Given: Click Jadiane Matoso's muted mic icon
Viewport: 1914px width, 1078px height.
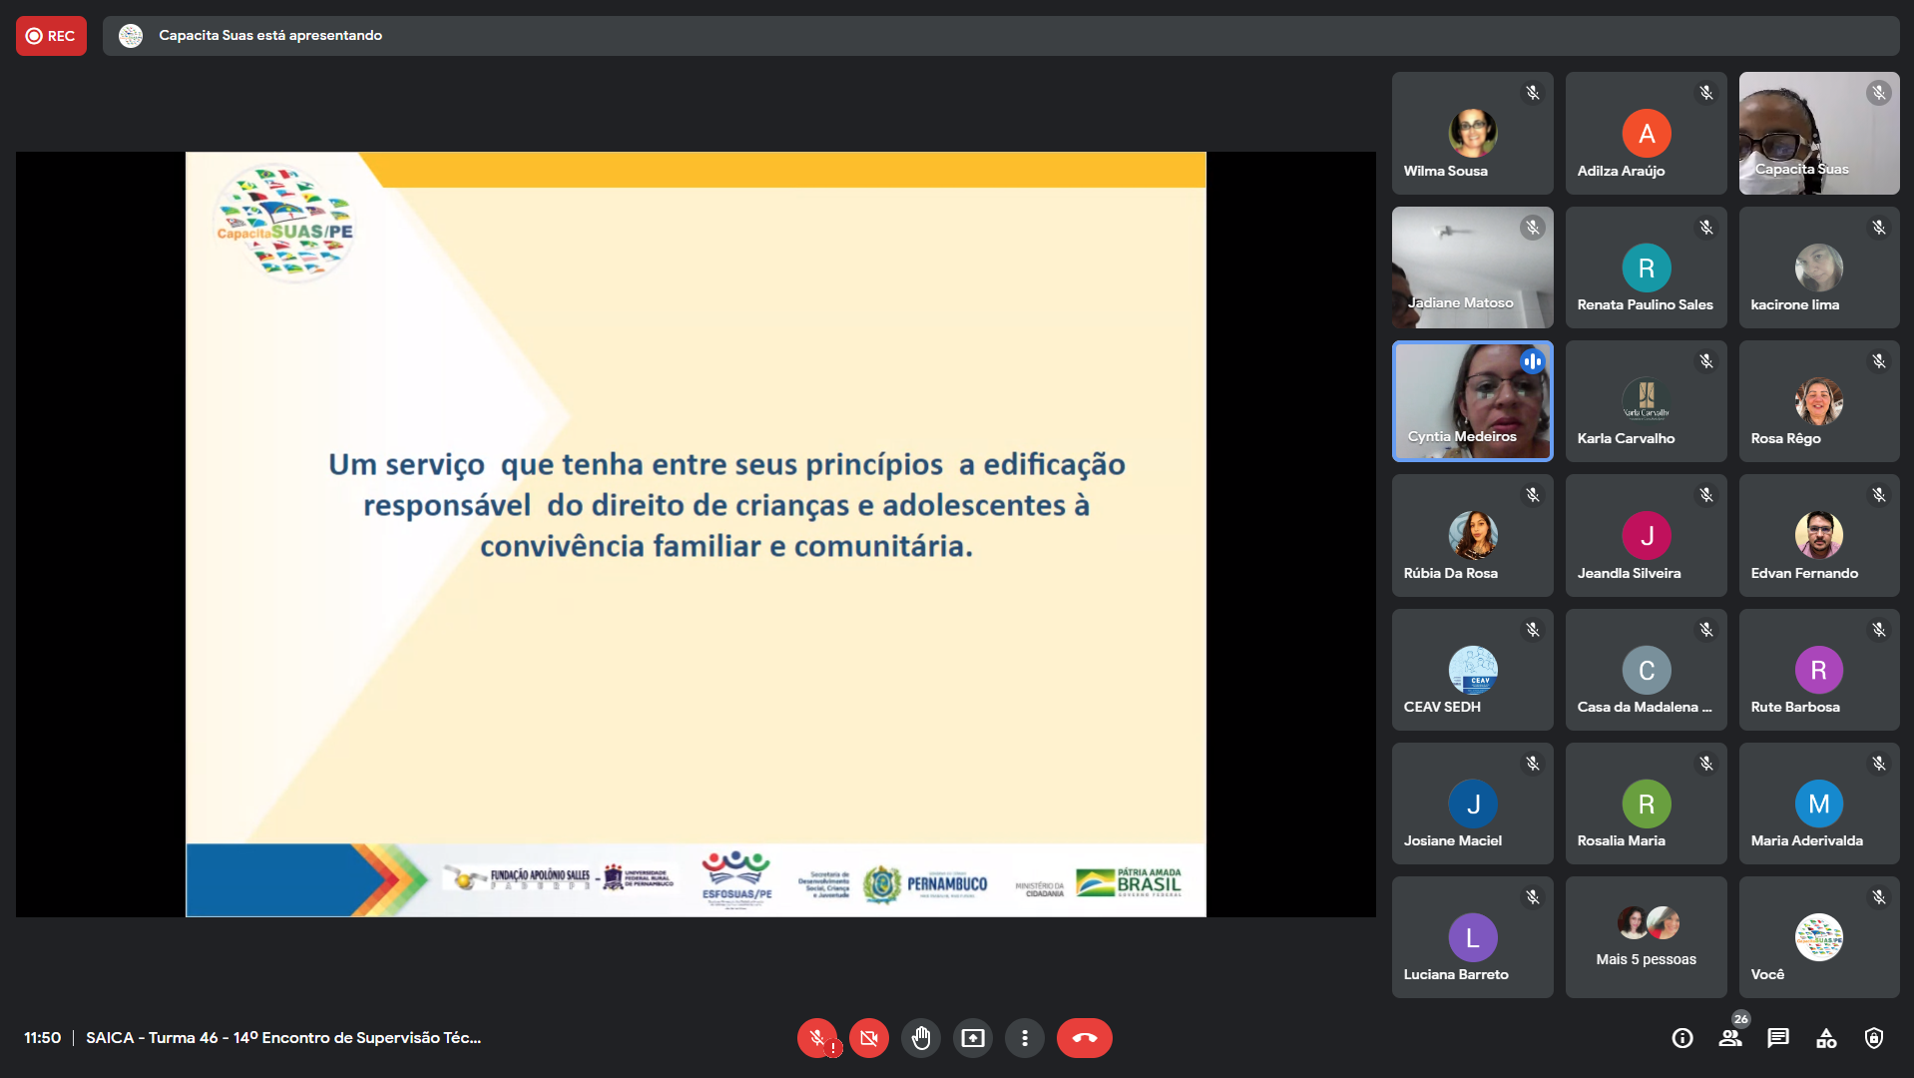Looking at the screenshot, I should pyautogui.click(x=1533, y=228).
